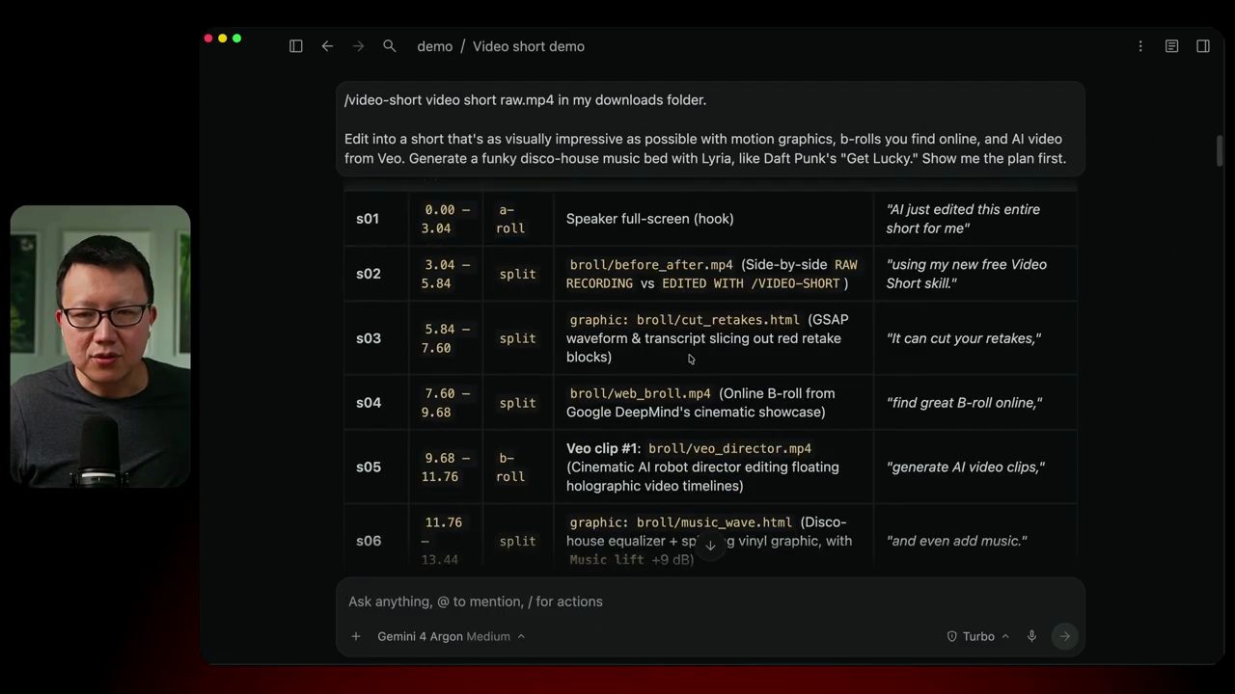Focus the 'Ask anything' input field

coord(710,601)
